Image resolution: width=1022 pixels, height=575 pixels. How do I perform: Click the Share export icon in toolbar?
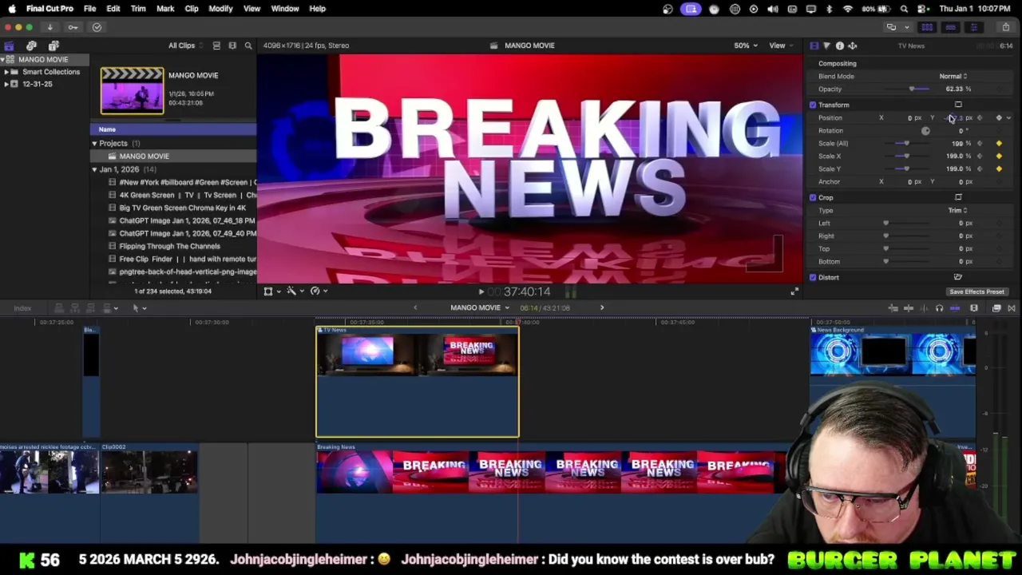(1006, 27)
